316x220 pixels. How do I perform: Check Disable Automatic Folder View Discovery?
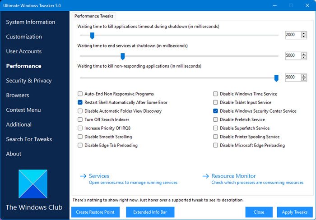(80, 111)
